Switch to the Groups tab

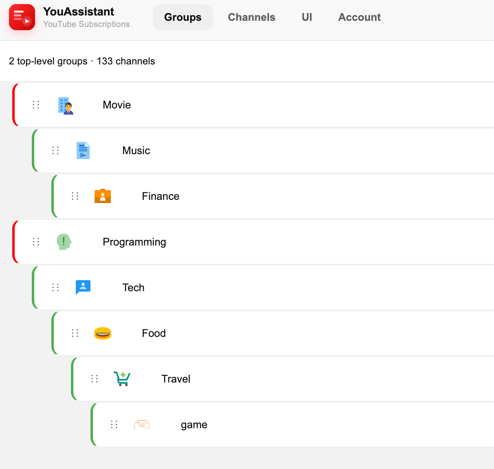click(x=183, y=17)
